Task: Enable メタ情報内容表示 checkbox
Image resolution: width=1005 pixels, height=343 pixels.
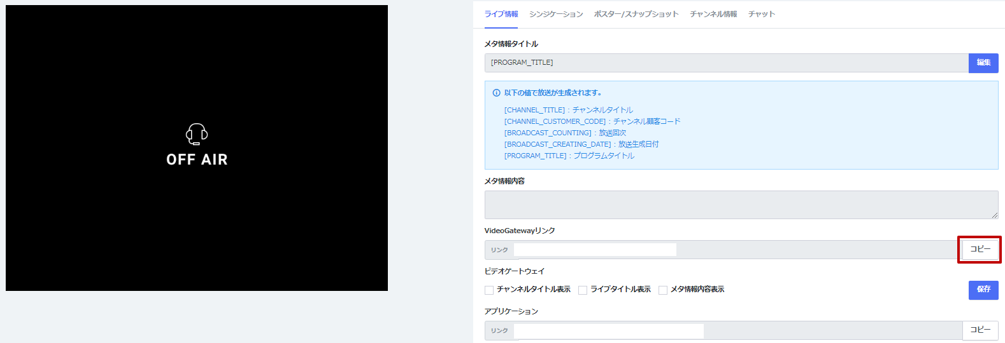Action: tap(663, 290)
